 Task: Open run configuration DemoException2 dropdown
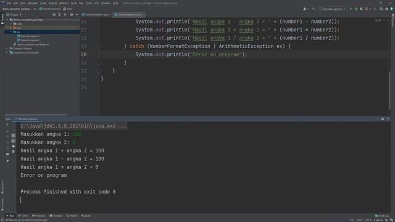coord(333,9)
